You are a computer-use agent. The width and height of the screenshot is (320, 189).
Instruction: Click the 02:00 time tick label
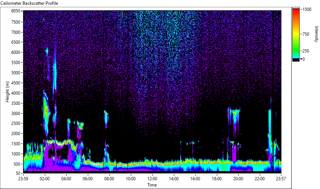(x=45, y=179)
